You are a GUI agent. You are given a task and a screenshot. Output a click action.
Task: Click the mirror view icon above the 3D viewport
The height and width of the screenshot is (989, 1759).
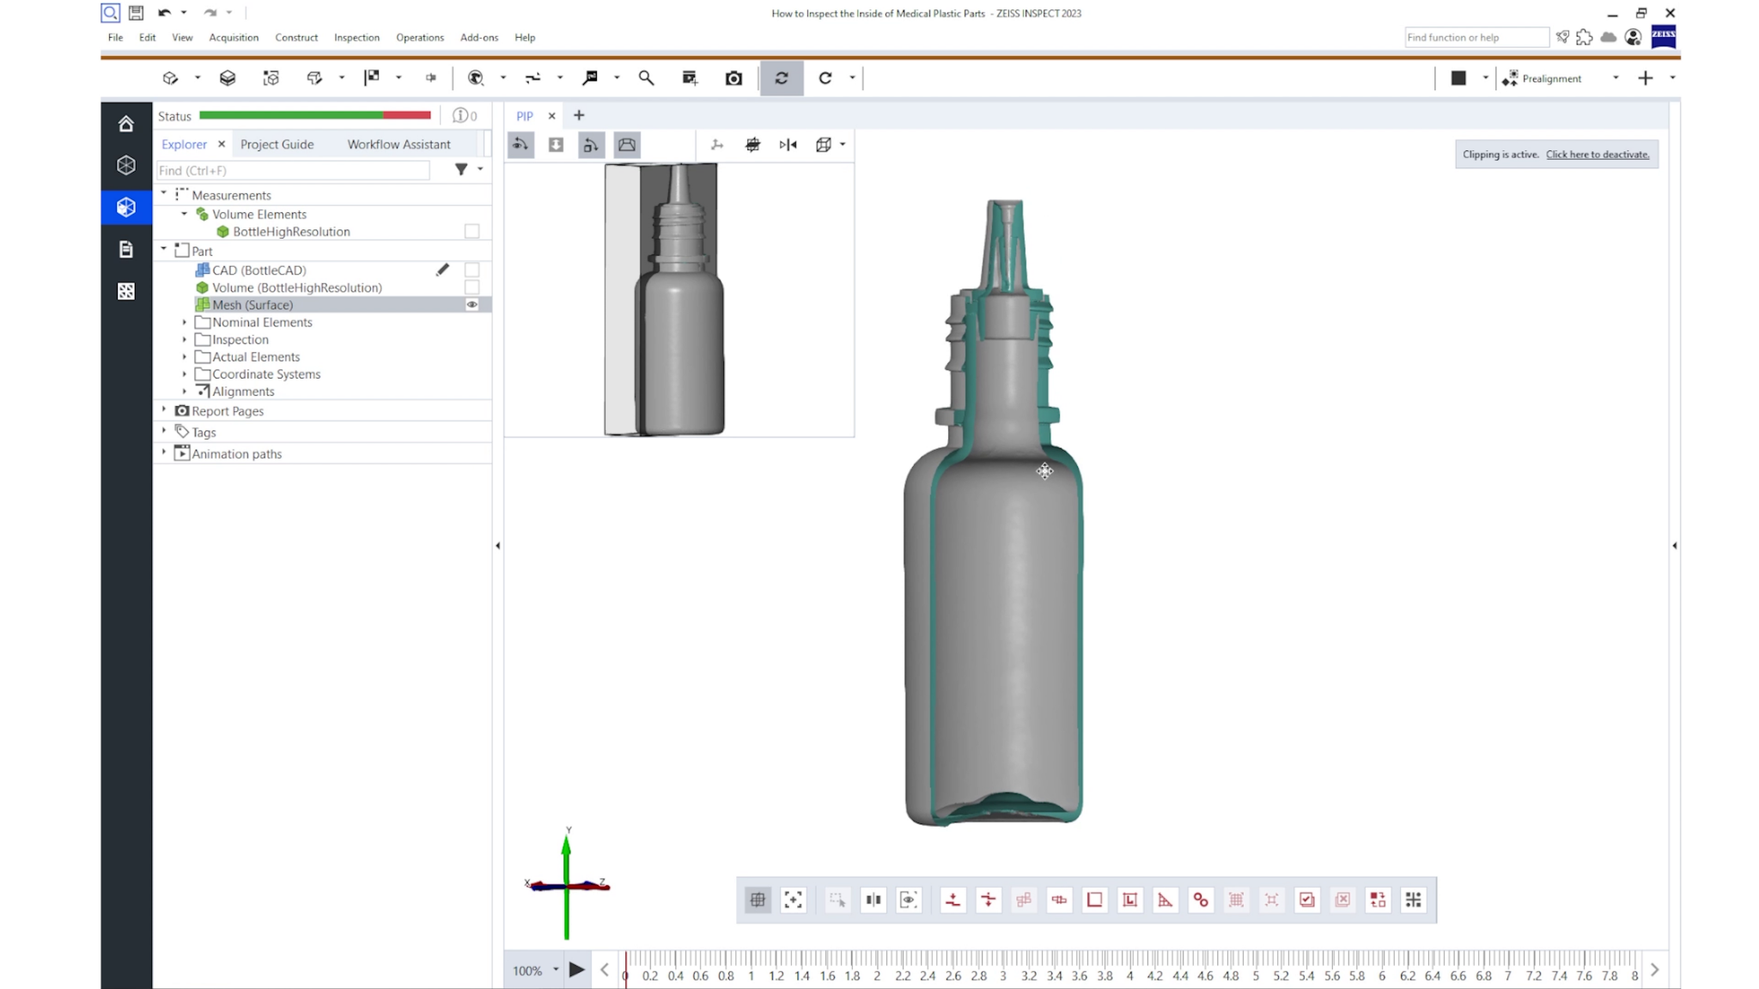pos(787,144)
